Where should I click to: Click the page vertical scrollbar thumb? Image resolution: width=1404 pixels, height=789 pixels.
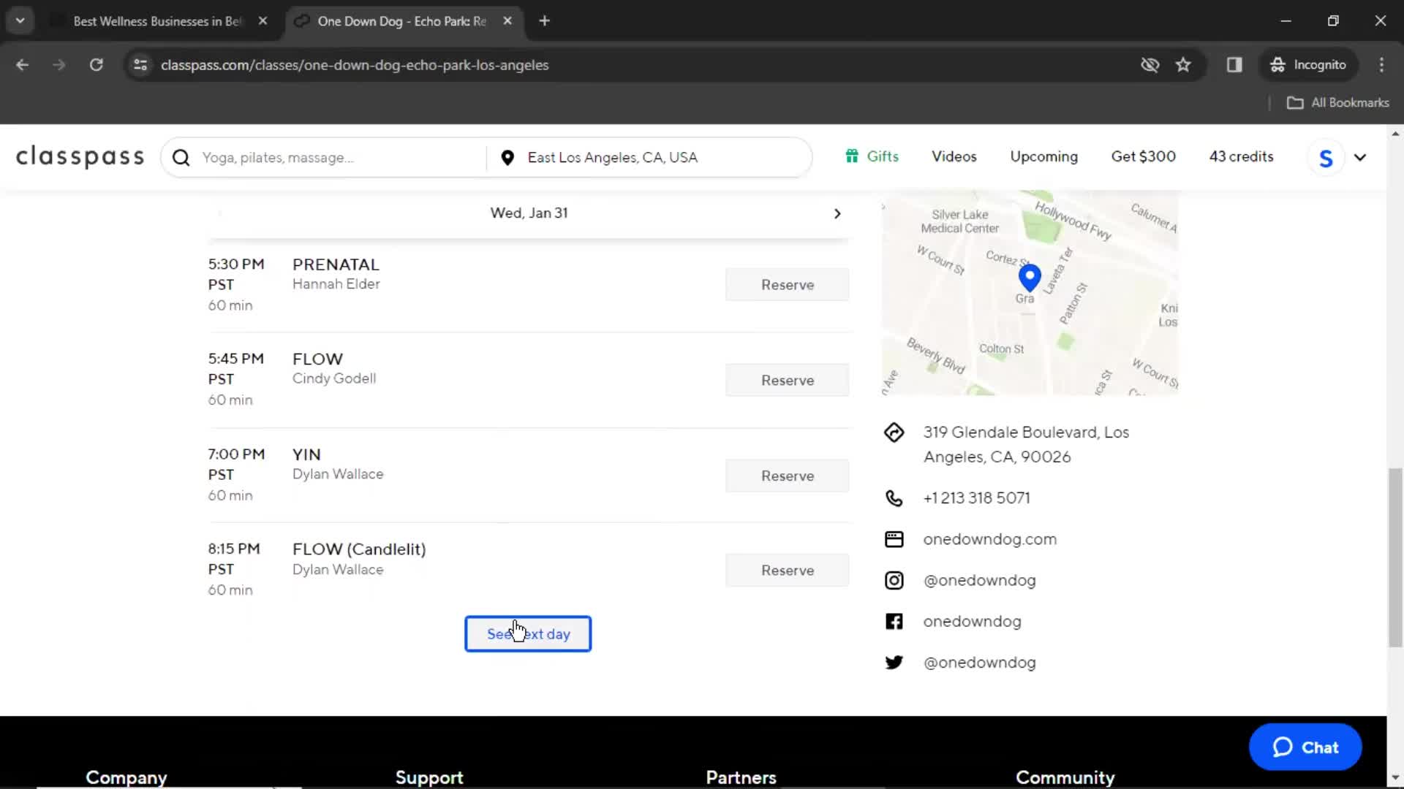pos(1395,557)
